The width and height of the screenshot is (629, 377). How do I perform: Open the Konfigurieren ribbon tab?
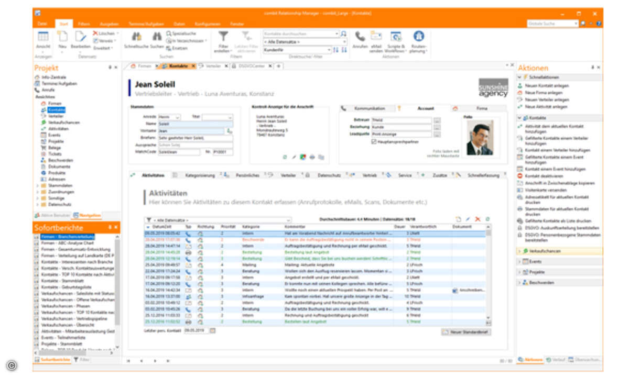click(x=208, y=24)
